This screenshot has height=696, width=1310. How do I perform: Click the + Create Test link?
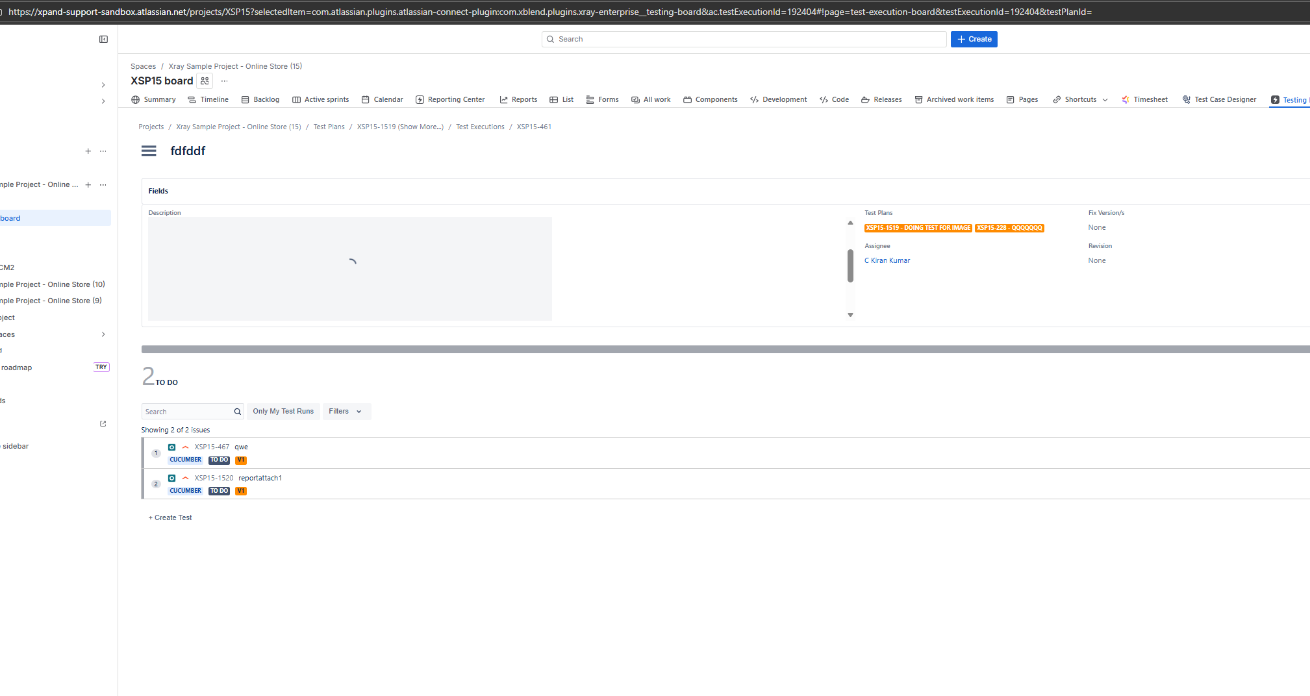[170, 518]
